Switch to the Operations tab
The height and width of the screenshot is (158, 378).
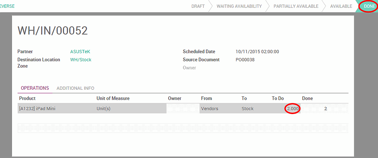(x=35, y=88)
